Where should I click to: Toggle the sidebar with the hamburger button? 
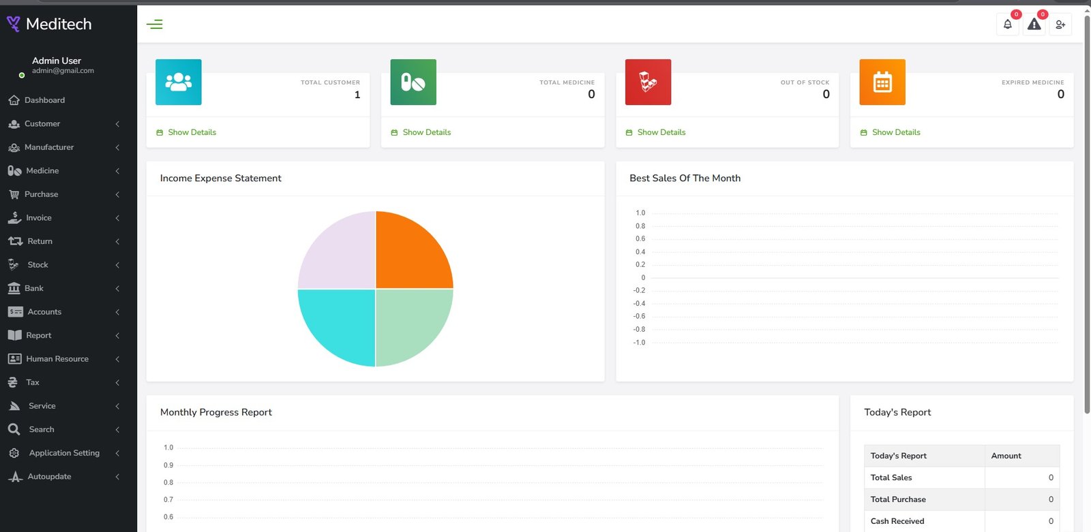155,25
